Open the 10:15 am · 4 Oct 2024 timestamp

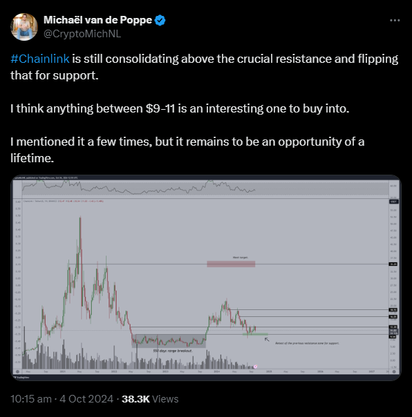point(62,399)
